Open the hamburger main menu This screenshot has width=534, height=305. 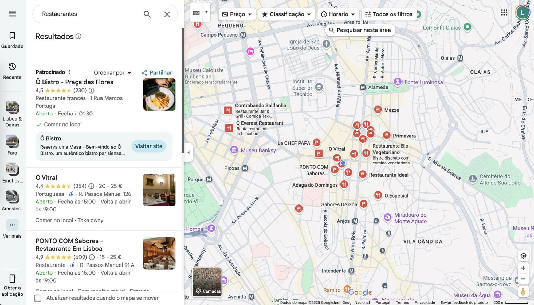(x=12, y=14)
